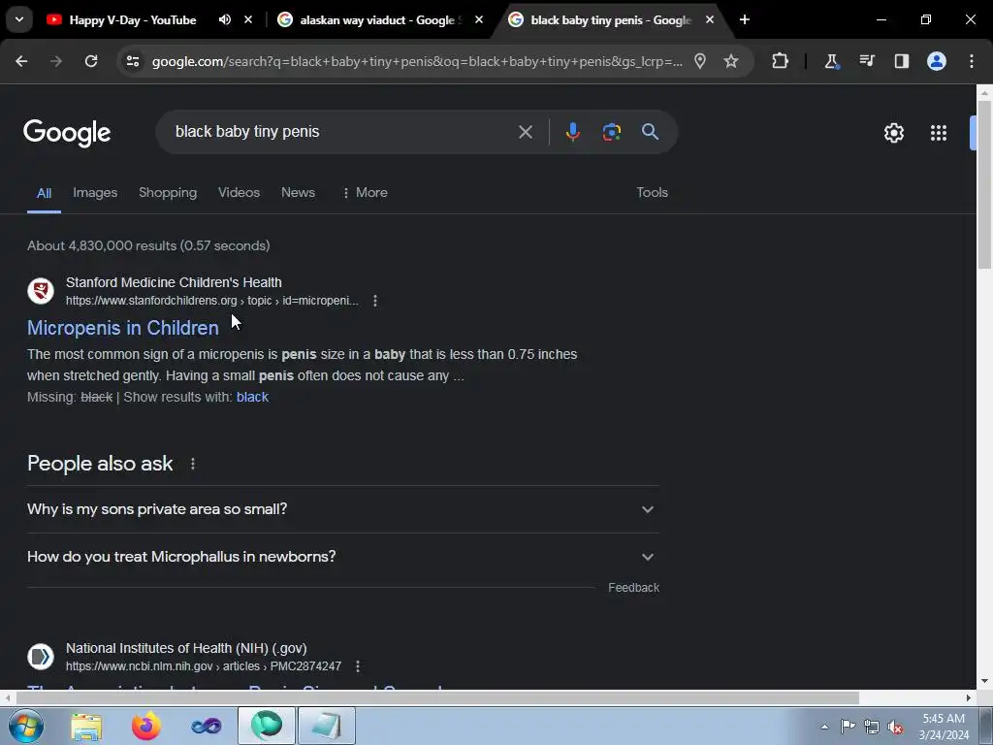Reload the current page

click(91, 61)
